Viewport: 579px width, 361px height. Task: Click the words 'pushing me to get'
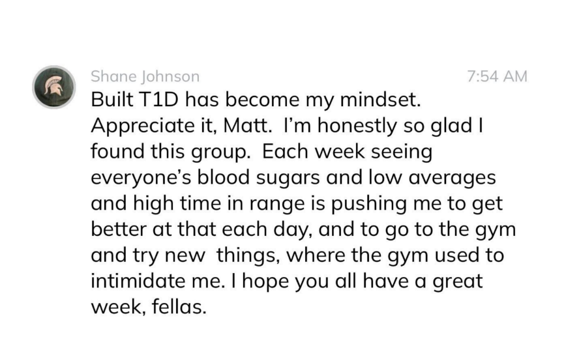coord(417,204)
